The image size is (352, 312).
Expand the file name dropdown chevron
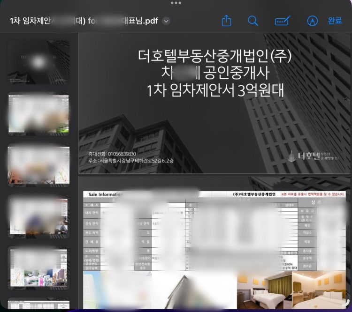pos(166,21)
